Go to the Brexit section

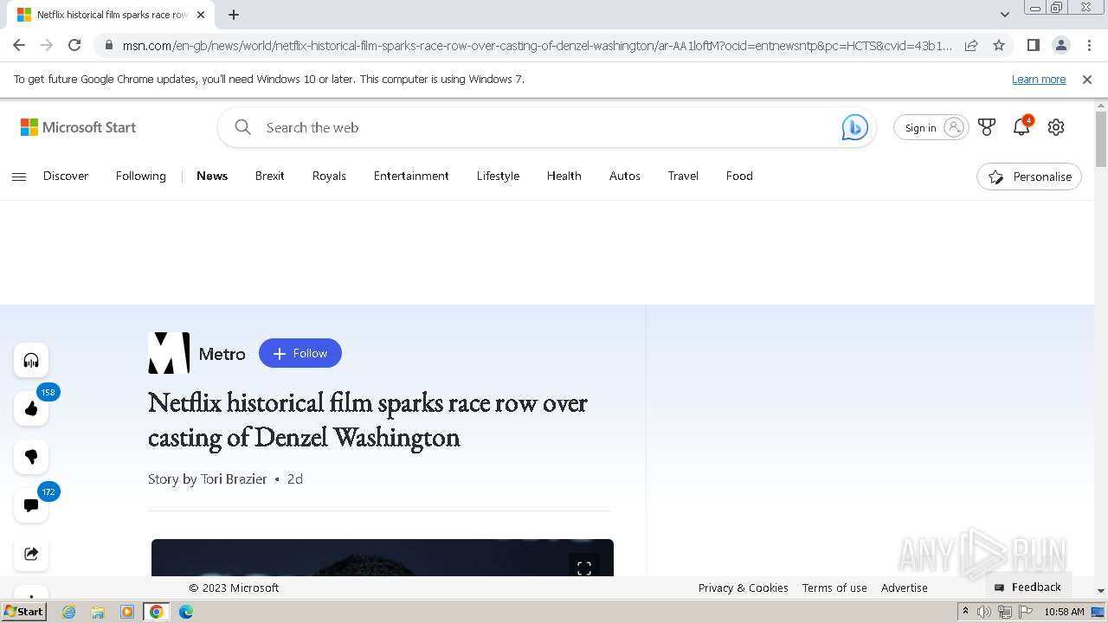click(x=270, y=176)
